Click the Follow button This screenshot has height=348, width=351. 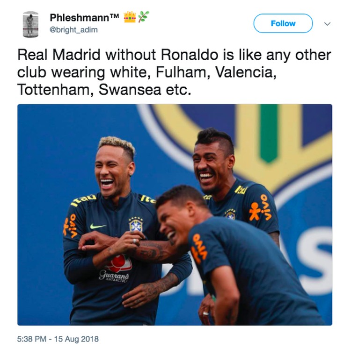tap(283, 23)
